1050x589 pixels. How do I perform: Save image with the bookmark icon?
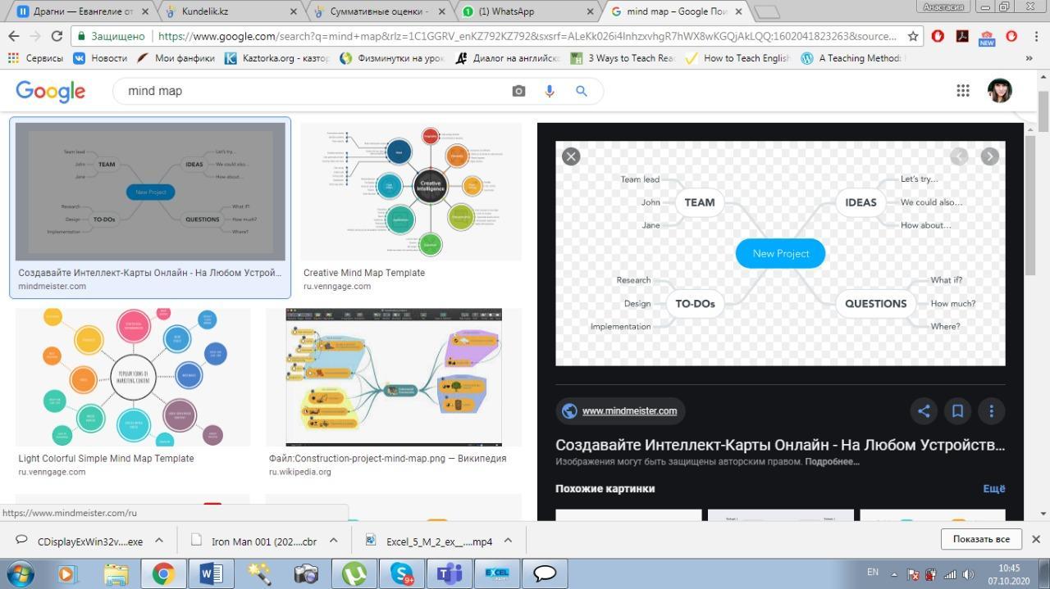[x=957, y=411]
